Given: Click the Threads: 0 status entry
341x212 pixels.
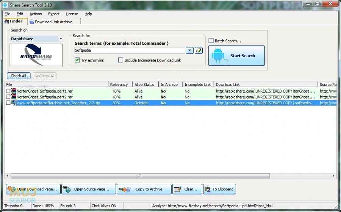Looking at the screenshot, I should click(13, 206).
